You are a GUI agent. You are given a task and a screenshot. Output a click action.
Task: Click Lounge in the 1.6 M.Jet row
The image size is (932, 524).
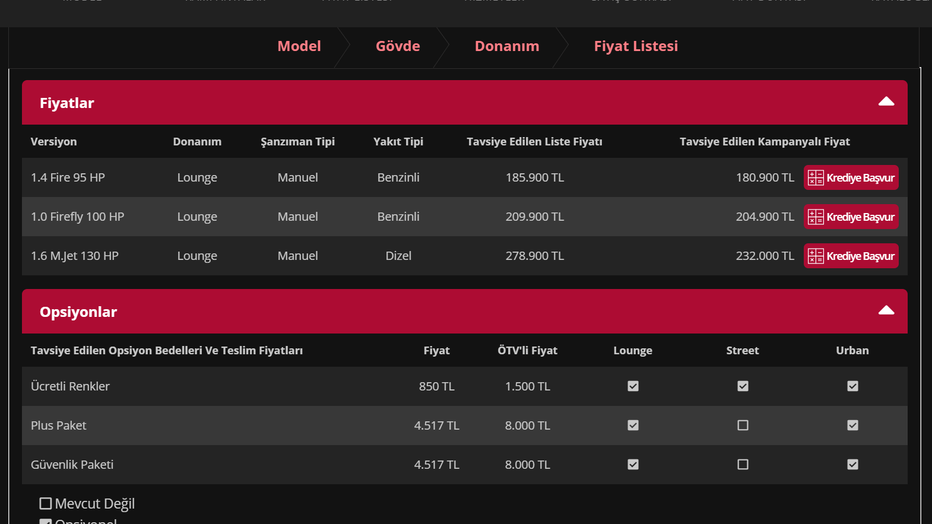197,256
